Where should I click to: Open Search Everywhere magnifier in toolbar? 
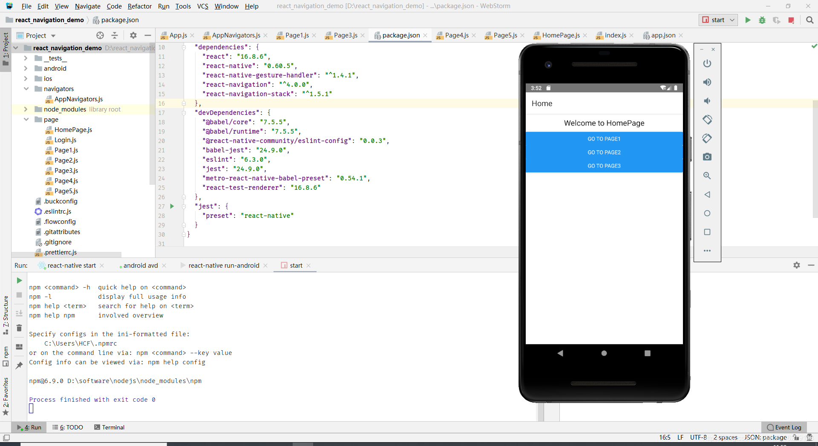pos(810,20)
